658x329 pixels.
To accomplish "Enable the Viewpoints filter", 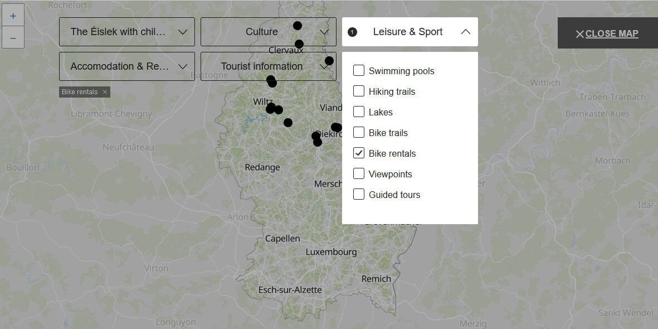I will 359,174.
